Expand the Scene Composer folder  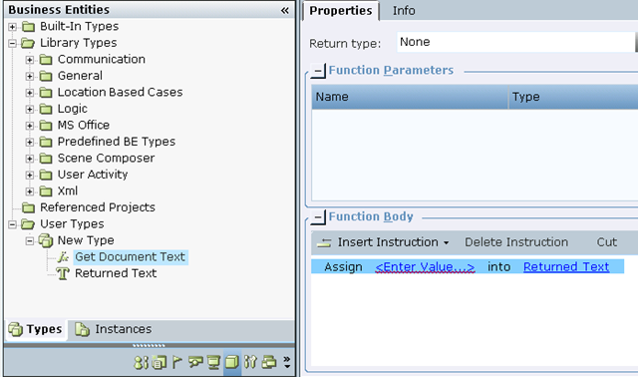[x=30, y=159]
